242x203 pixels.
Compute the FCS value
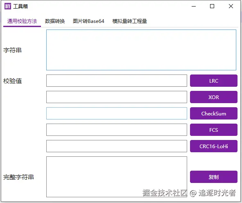pos(214,130)
